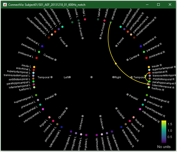
Task: Select the left Frontal hub node
Action: [x=66, y=46]
